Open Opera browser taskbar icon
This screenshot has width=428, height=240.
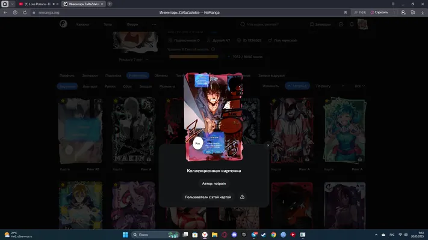pos(225,235)
